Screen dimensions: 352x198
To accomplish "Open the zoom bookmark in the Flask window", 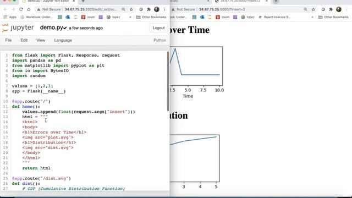I will point(223,17).
